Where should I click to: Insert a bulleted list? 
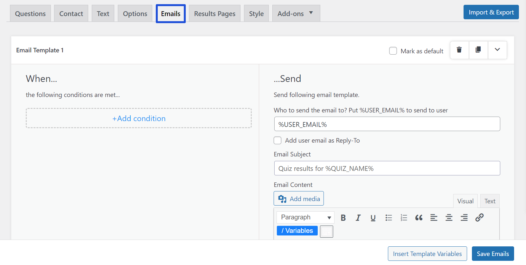(x=389, y=218)
